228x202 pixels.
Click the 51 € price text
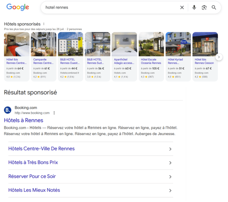[x=182, y=69]
